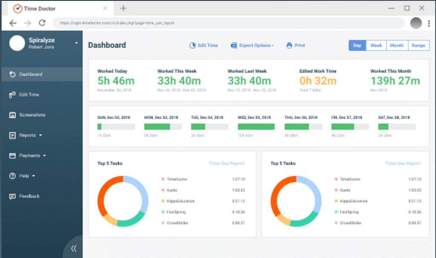Click the clock icon beside Edit Time

192,45
